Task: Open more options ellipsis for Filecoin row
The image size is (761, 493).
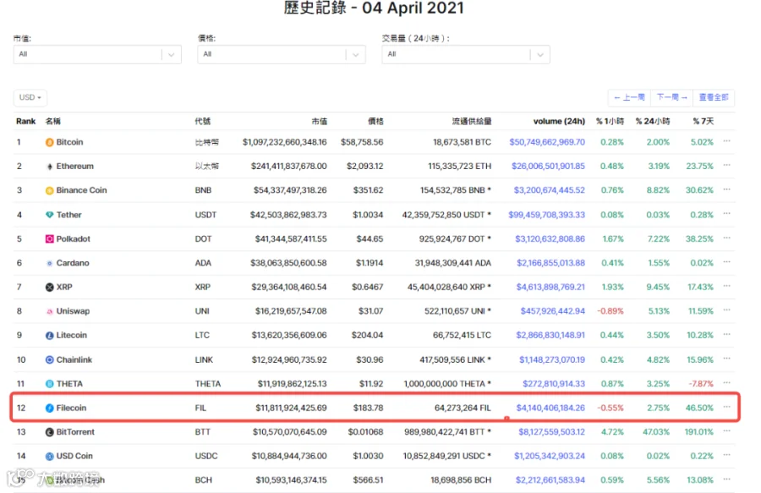Action: point(726,407)
